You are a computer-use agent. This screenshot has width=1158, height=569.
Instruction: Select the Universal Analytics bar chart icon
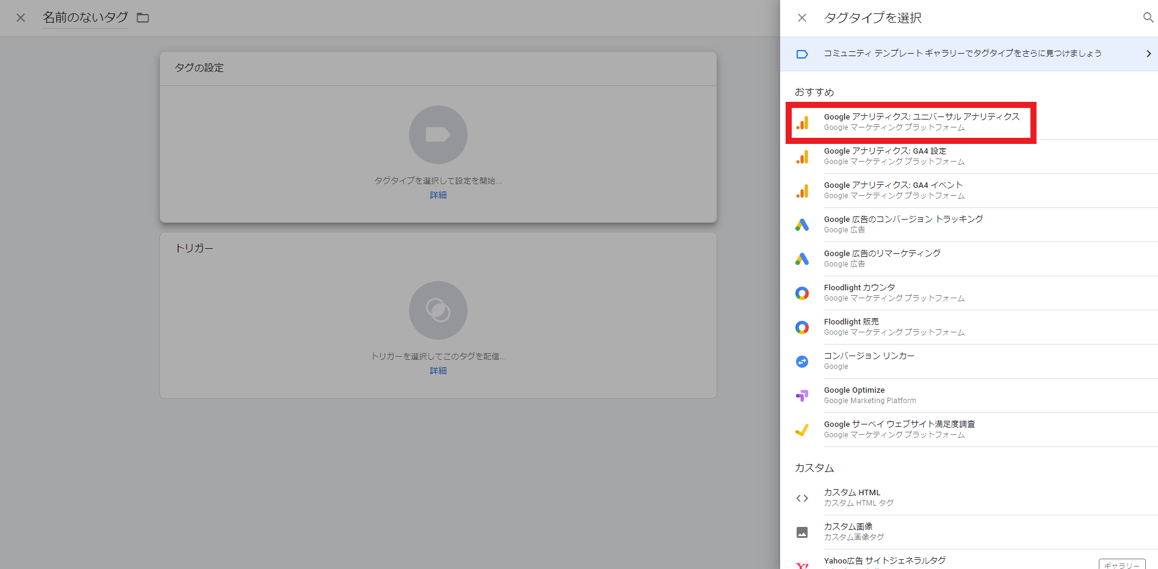[x=802, y=123]
